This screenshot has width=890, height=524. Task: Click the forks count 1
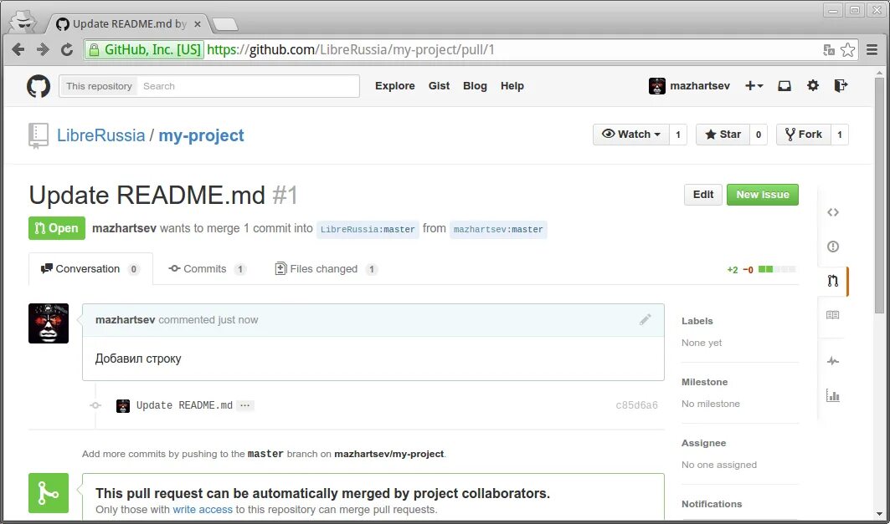click(x=840, y=135)
